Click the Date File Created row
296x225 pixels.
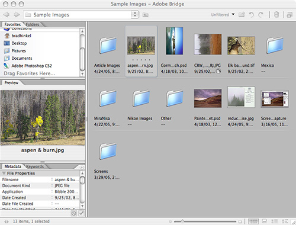coord(40,204)
